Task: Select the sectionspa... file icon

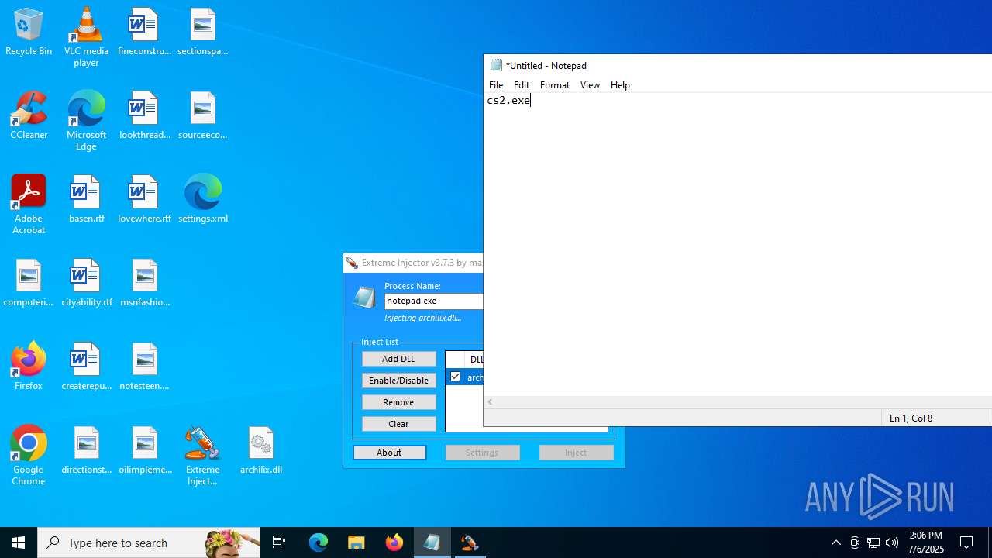Action: click(202, 33)
